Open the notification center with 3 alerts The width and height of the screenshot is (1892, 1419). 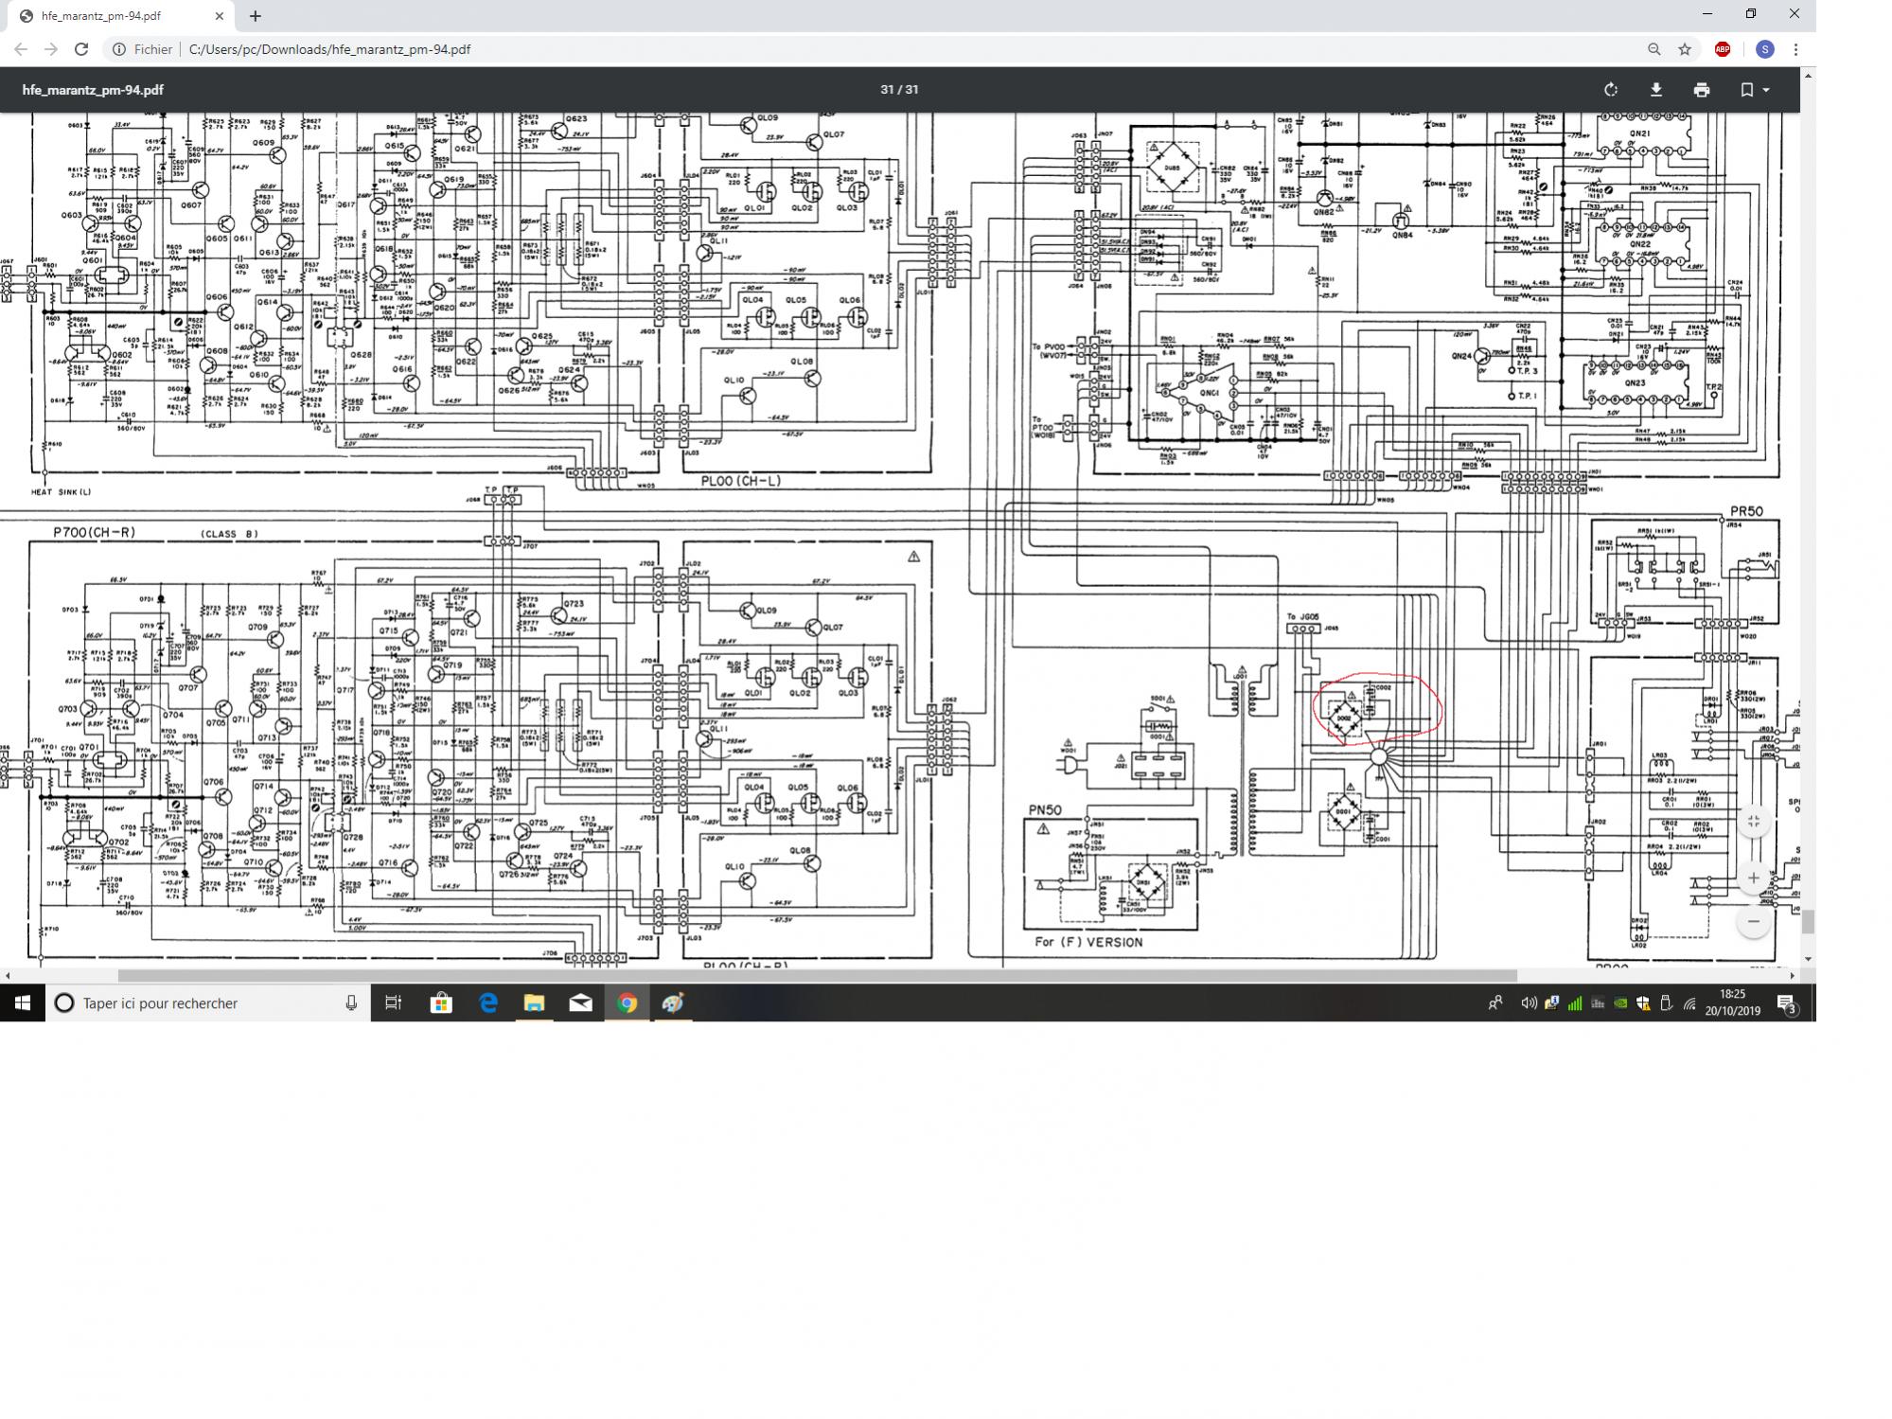click(1787, 1003)
